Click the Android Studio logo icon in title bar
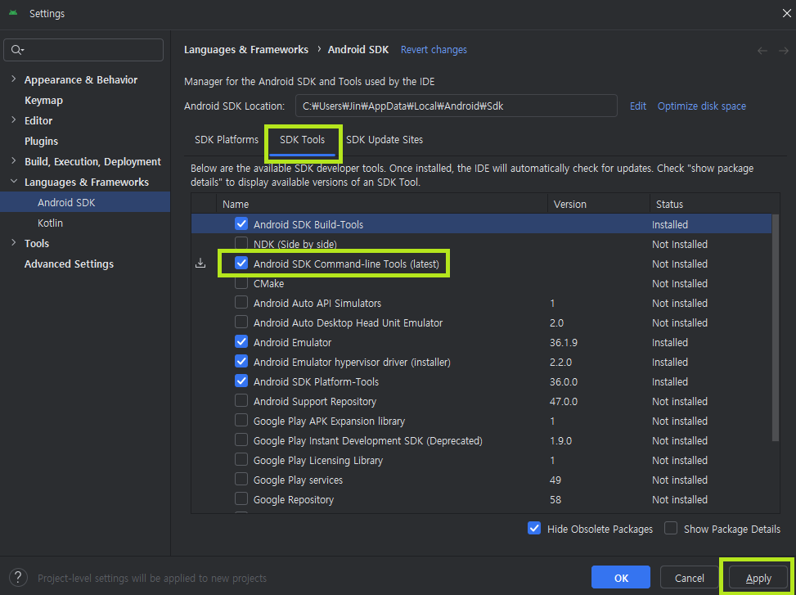 (13, 14)
